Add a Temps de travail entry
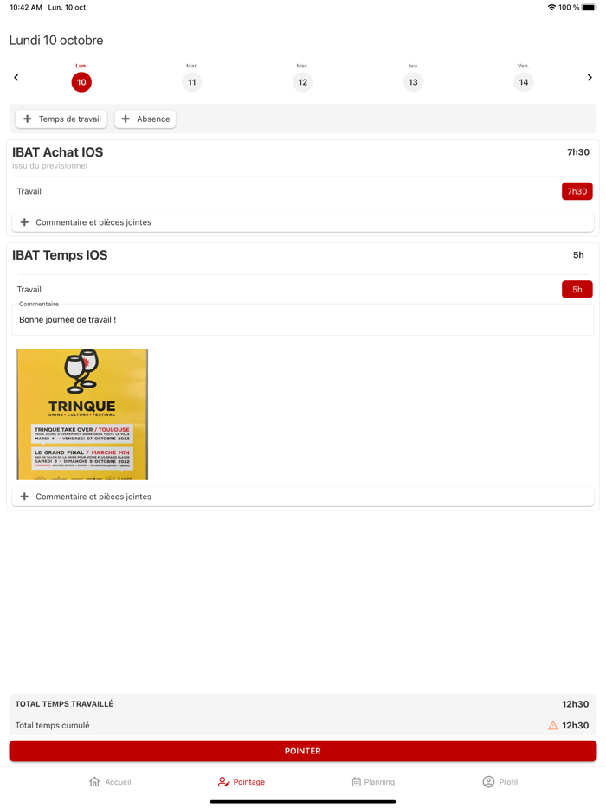This screenshot has height=808, width=606. coord(61,119)
